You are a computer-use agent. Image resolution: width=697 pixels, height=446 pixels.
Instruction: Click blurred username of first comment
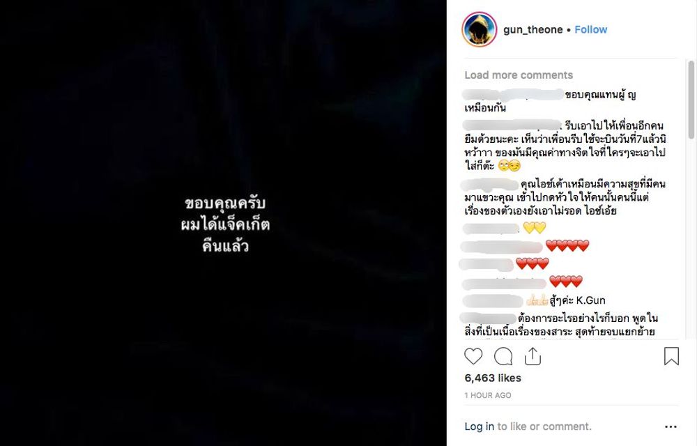click(x=513, y=95)
